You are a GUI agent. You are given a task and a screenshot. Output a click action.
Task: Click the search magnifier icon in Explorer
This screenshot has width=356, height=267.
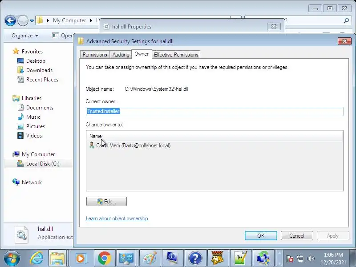(346, 20)
